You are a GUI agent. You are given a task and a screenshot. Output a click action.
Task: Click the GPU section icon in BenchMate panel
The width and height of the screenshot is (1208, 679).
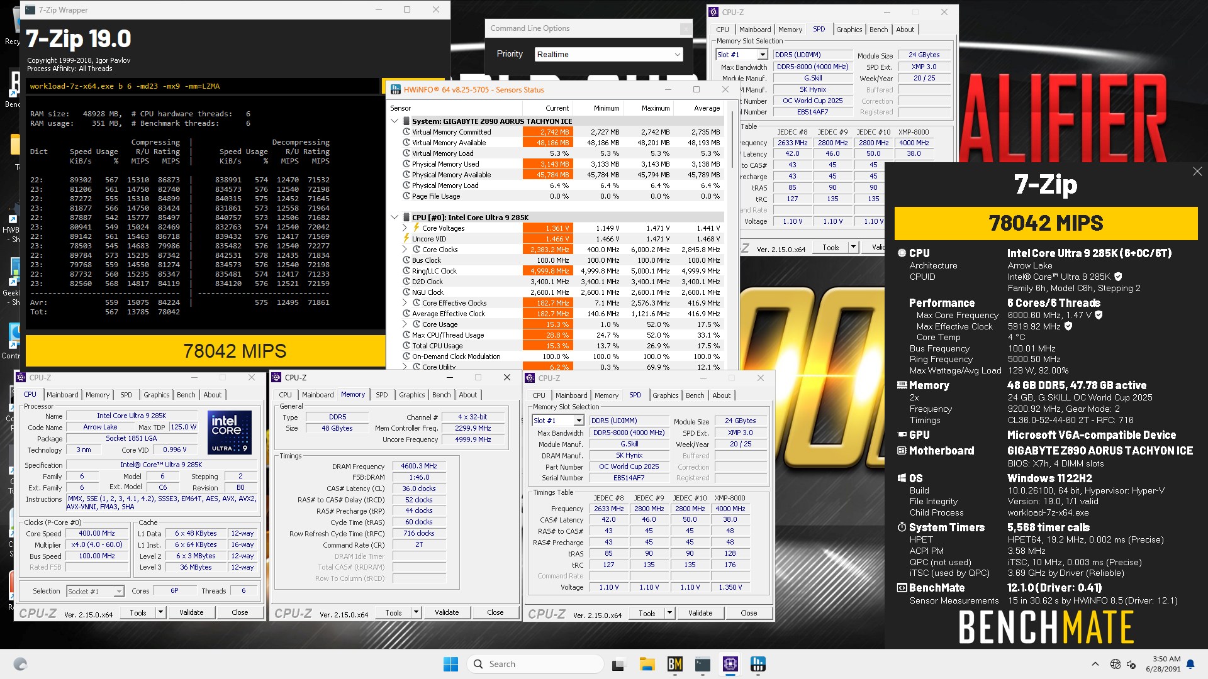[902, 435]
